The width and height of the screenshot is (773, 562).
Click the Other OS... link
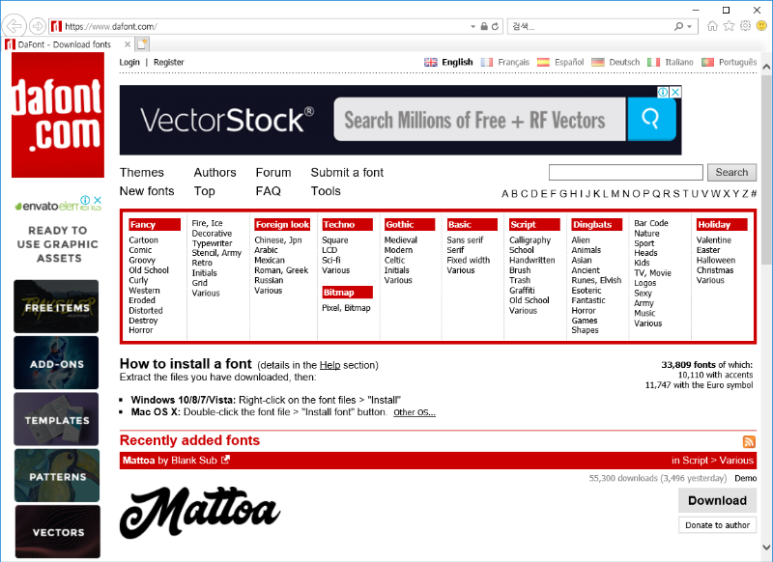pyautogui.click(x=415, y=412)
